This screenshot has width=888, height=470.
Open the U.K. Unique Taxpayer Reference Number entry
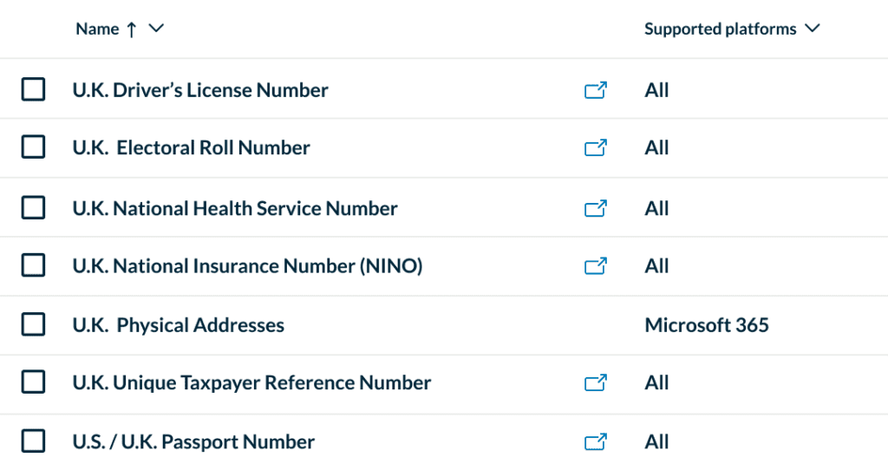tap(251, 383)
